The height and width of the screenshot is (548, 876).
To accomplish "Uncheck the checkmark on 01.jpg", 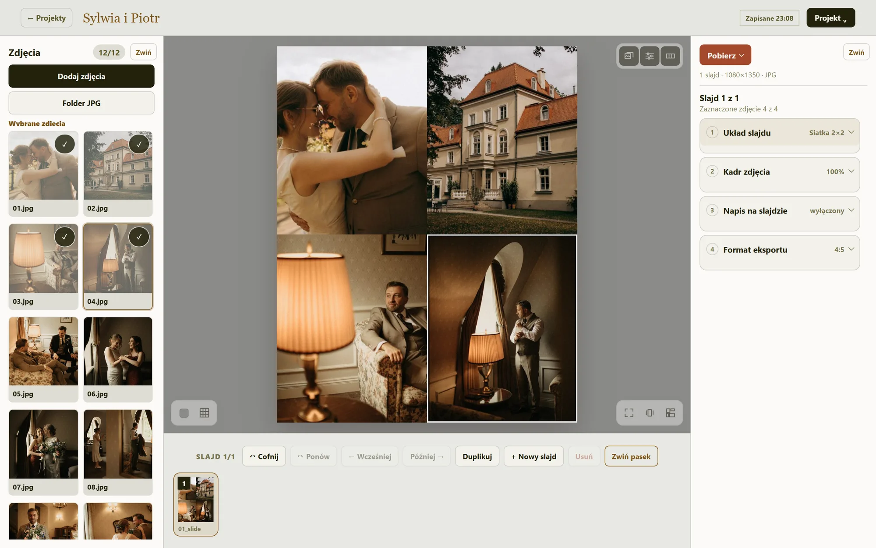I will pyautogui.click(x=65, y=144).
